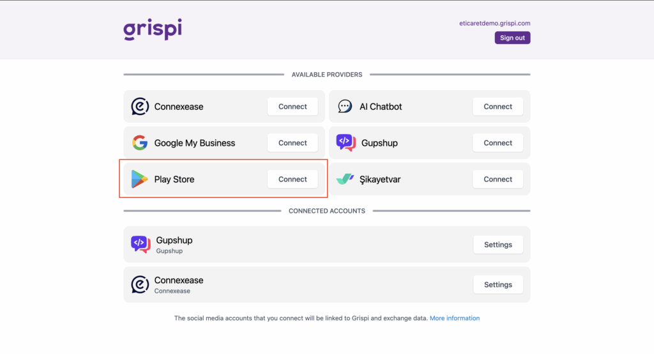Click the Connexease icon in Connected Accounts
Screen dimensions: 654x354
pyautogui.click(x=140, y=284)
